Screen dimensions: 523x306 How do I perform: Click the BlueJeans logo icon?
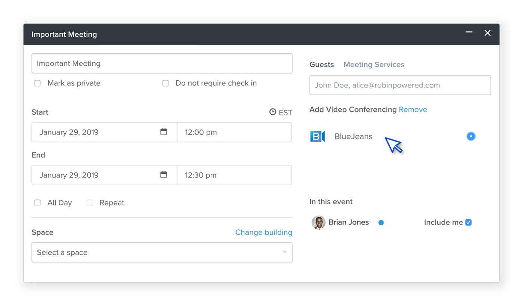click(318, 136)
